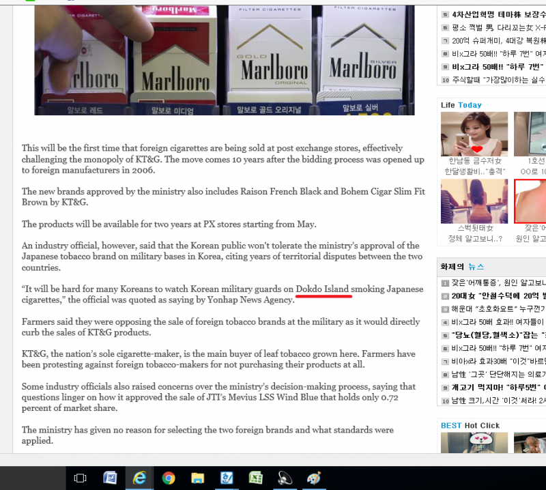Open File Explorer folder icon

pyautogui.click(x=198, y=478)
